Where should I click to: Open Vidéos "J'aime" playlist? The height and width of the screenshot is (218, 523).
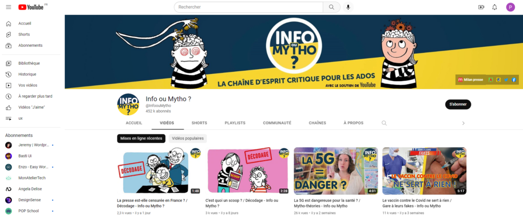(31, 107)
